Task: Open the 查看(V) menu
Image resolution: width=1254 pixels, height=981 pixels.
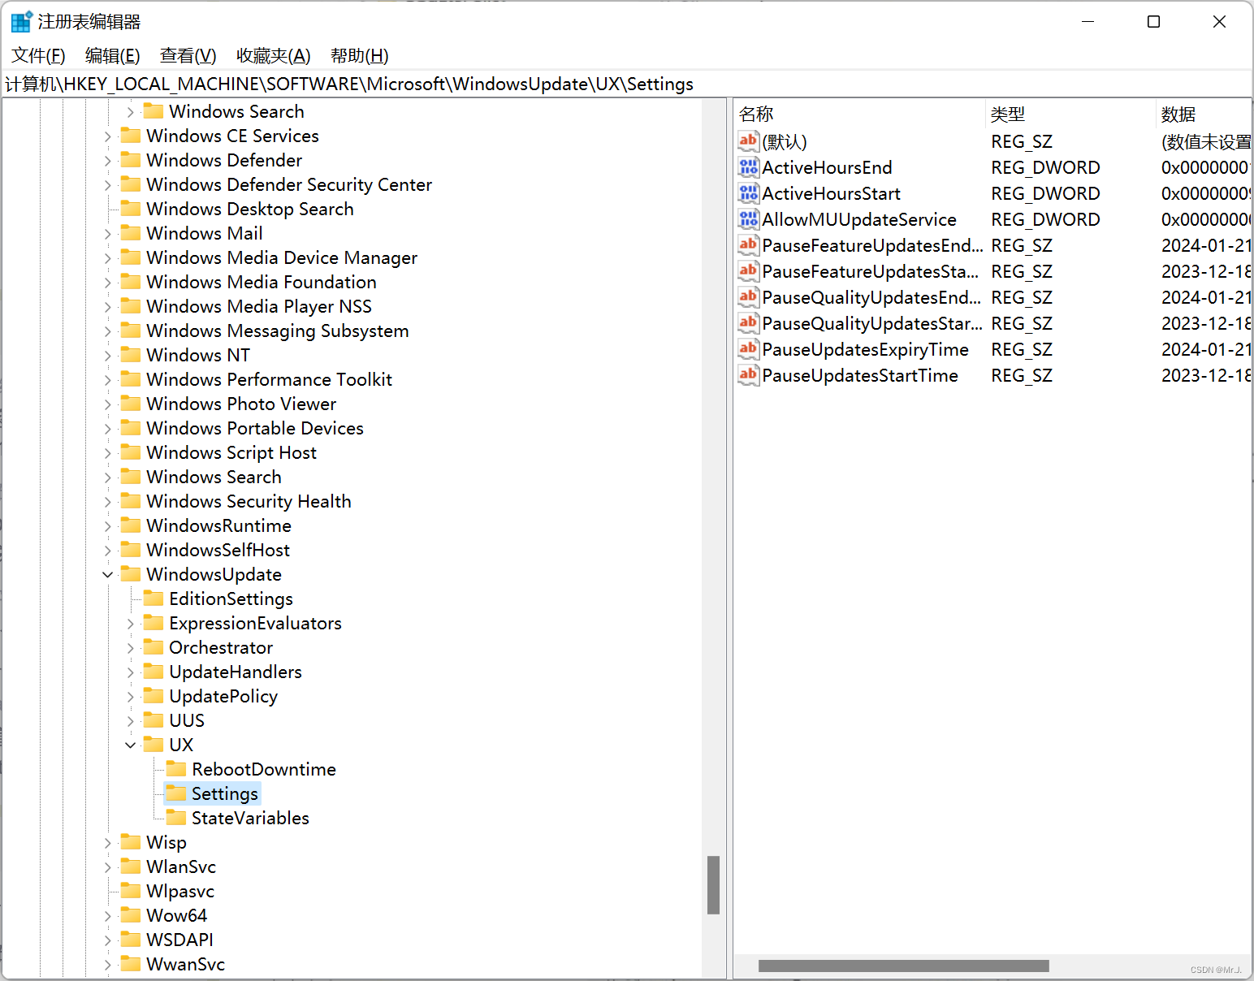Action: 188,55
